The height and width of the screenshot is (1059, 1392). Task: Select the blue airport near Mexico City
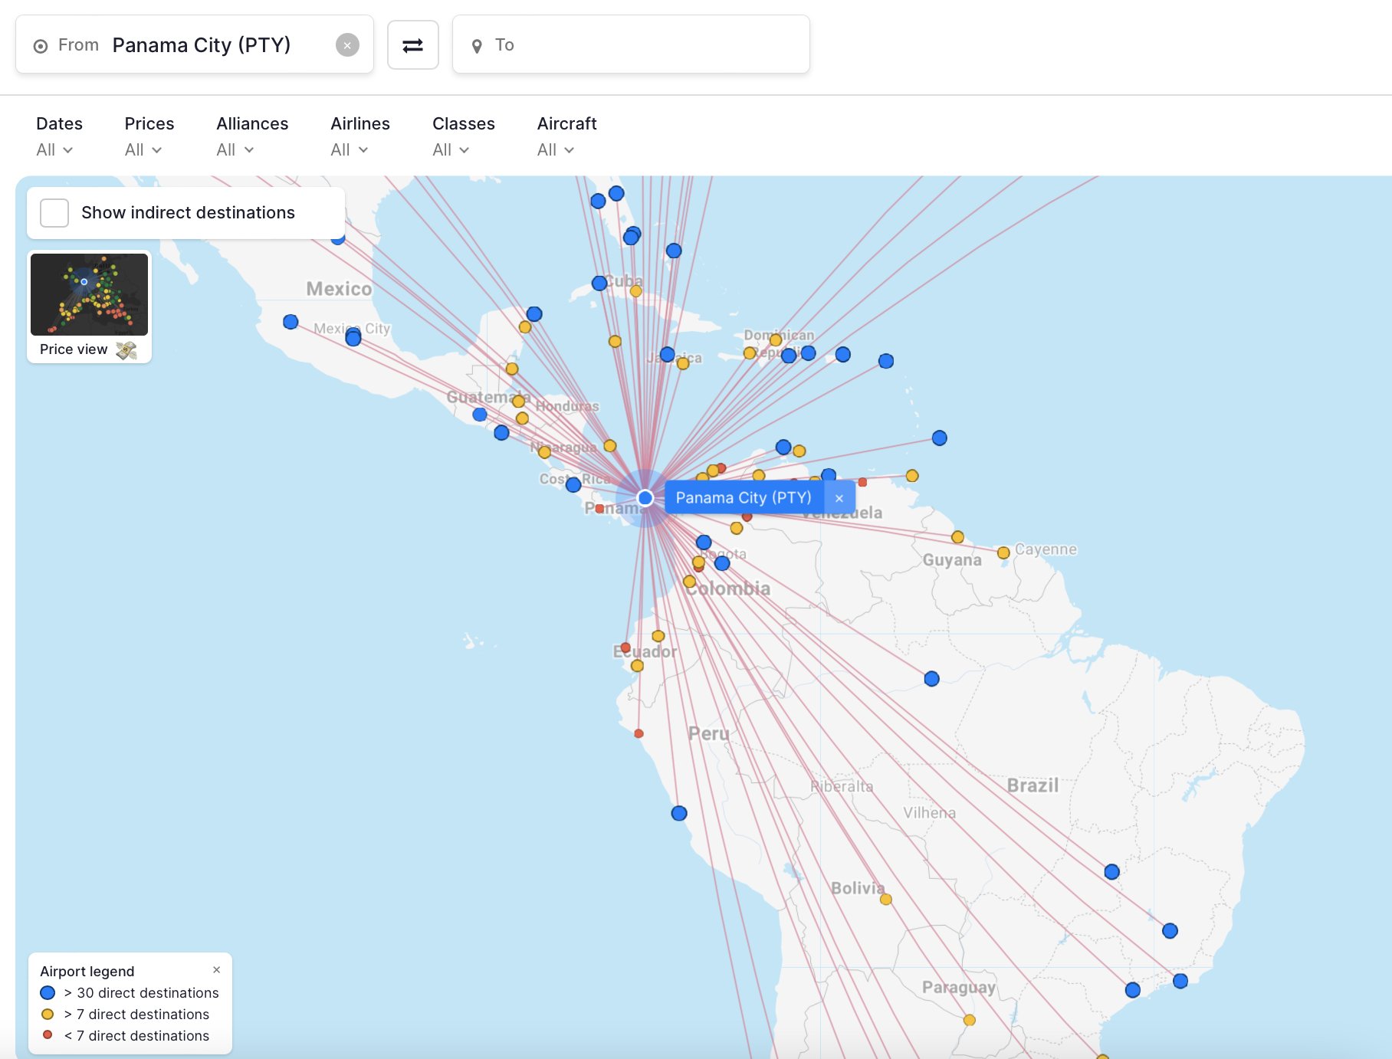[353, 337]
